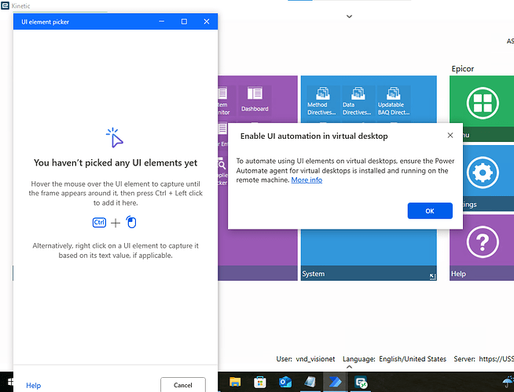Click the chevron-up arrow above the taskbar

350,367
